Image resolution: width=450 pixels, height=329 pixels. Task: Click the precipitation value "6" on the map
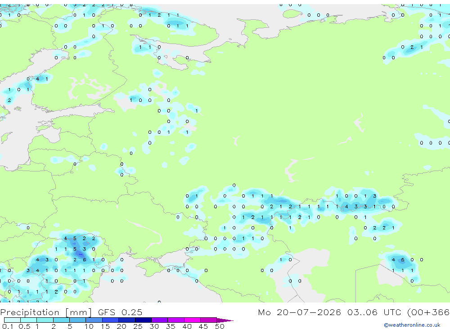click(84, 260)
